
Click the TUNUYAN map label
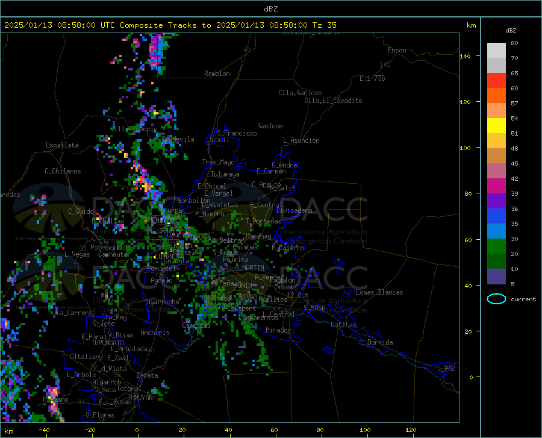coord(140,397)
